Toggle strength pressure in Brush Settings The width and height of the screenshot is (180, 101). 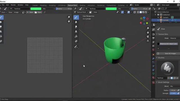[x=178, y=93]
